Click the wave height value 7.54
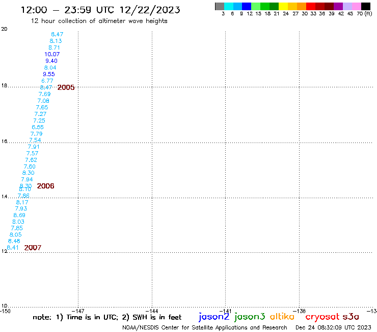Screen dimensions: 377x332 (x=35, y=140)
